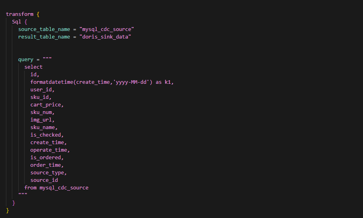This screenshot has height=218, width=363.
Task: Click the formatdatetime function call
Action: (x=92, y=82)
